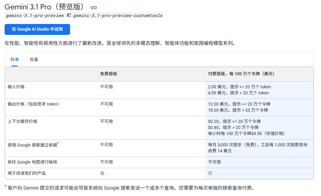
Task: Click the 付费层级 column header
Action: click(x=241, y=74)
